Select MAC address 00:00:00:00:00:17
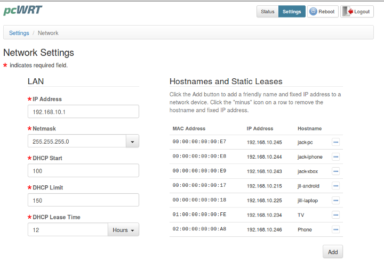The width and height of the screenshot is (384, 264). pyautogui.click(x=199, y=185)
